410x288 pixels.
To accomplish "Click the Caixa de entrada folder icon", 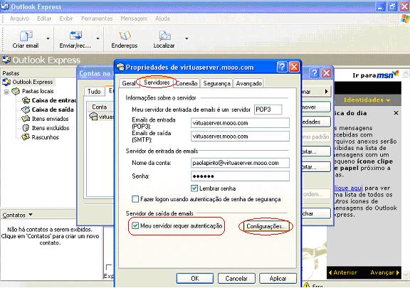I will click(x=26, y=100).
